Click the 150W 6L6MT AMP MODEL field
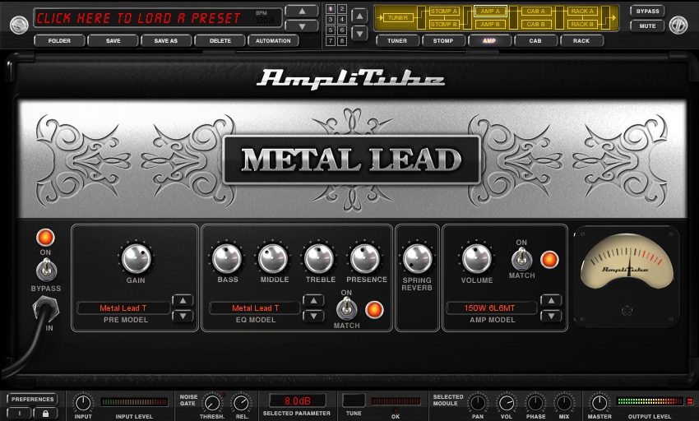The height and width of the screenshot is (421, 699). 491,308
